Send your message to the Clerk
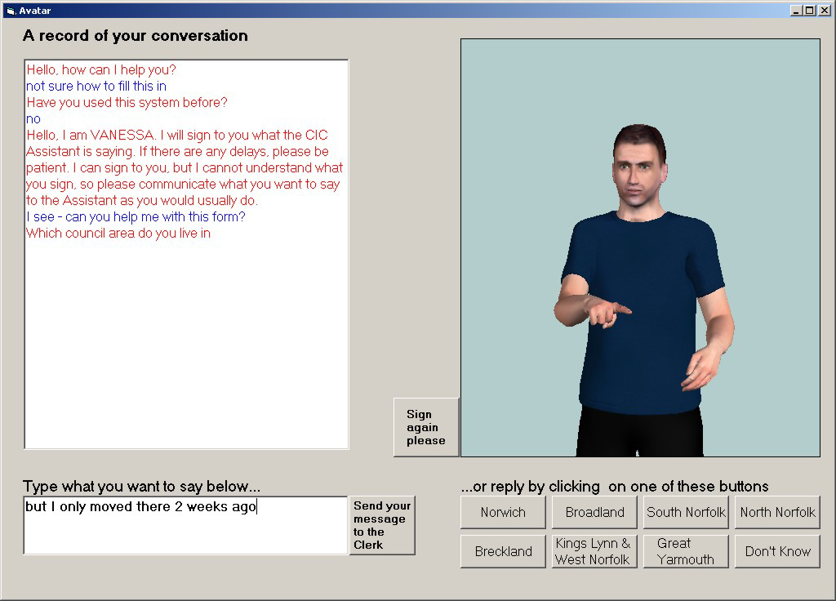Screen dimensions: 836x601 click(382, 525)
